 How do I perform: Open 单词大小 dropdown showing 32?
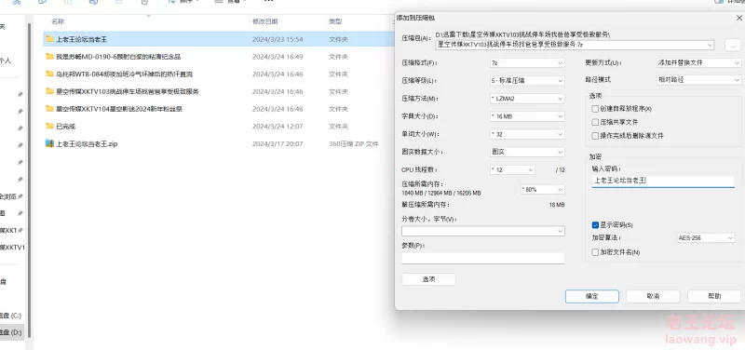[x=527, y=134]
